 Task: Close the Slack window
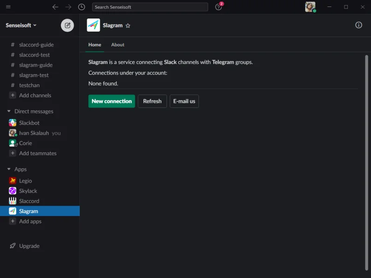[363, 7]
